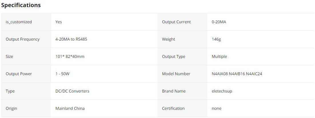Viewport: 315px width, 118px height.
Task: Click the Size label
Action: [x=9, y=56]
